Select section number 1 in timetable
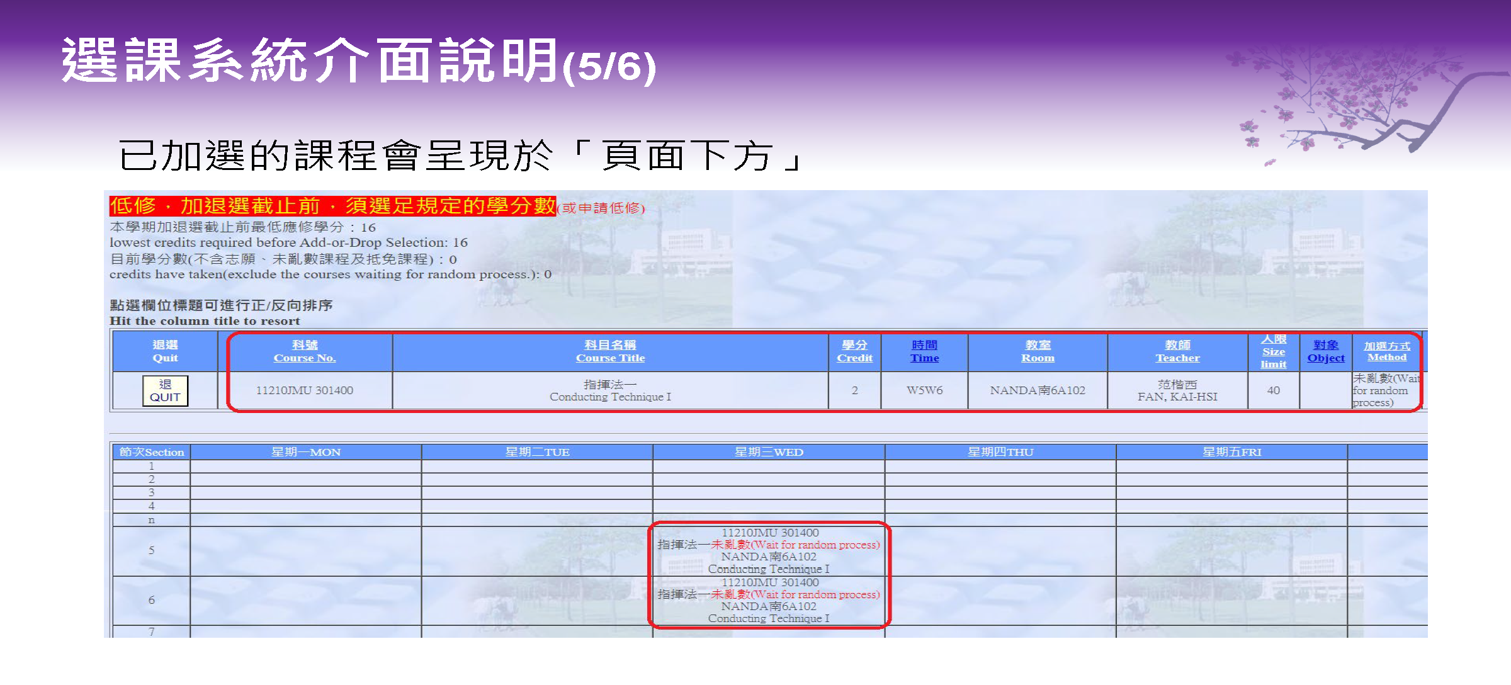The height and width of the screenshot is (685, 1511). 151,466
